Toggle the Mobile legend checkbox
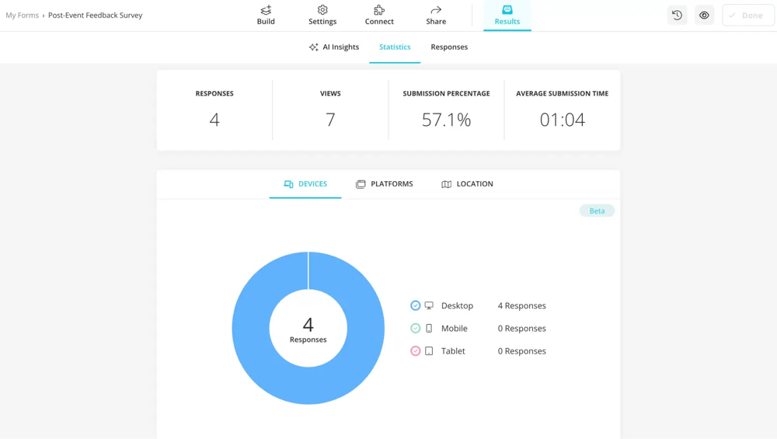Image resolution: width=777 pixels, height=439 pixels. 416,329
